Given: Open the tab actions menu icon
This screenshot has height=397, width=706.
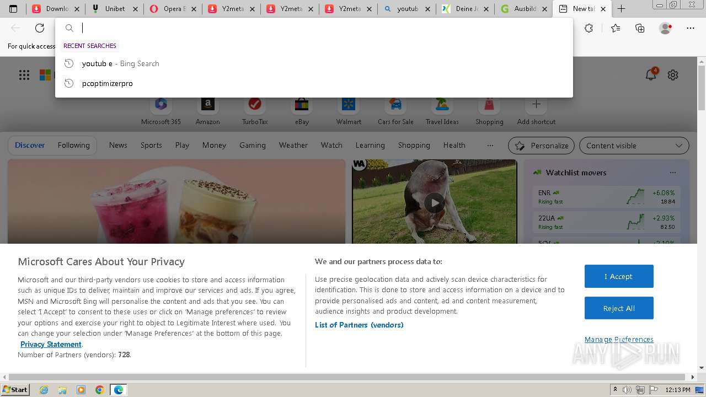Looking at the screenshot, I should tap(13, 9).
